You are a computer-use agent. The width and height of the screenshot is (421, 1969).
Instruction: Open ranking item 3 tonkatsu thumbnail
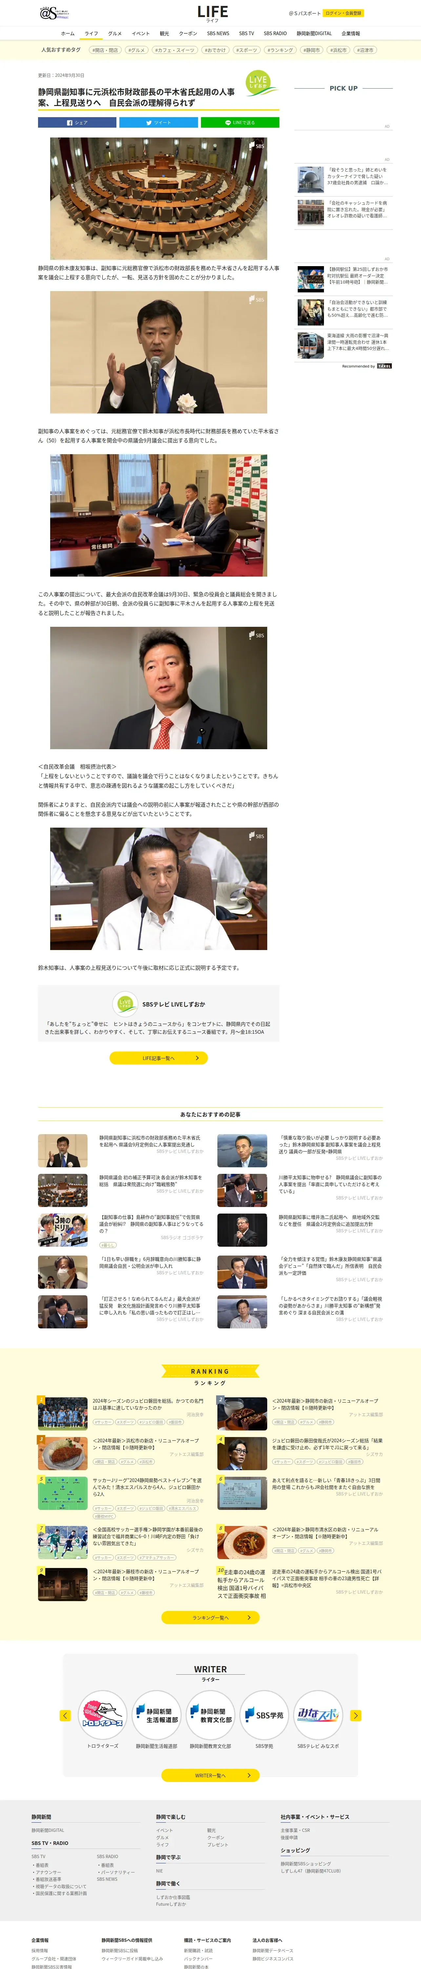tap(63, 1453)
